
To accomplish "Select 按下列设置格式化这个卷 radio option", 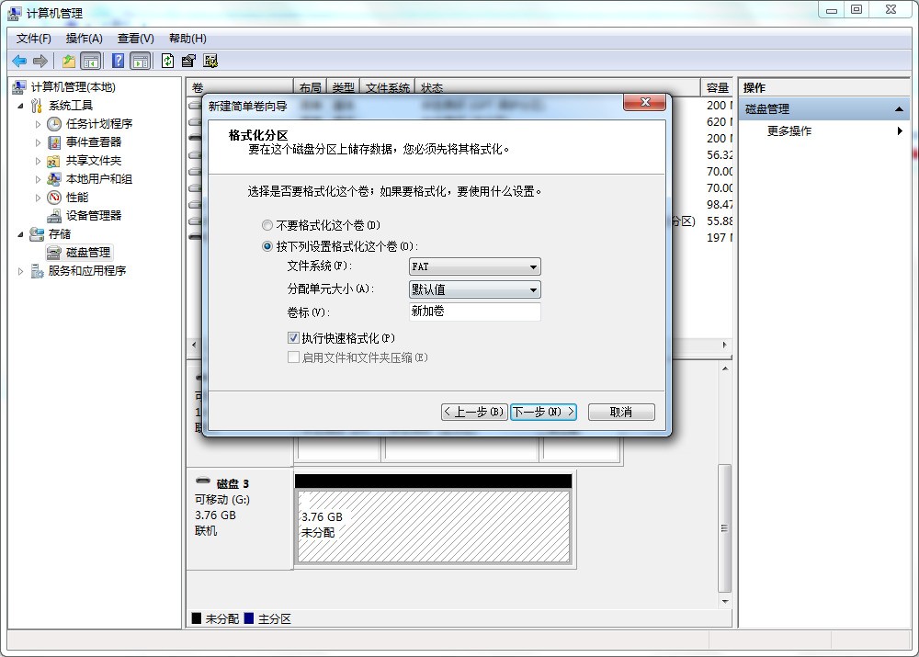I will click(x=267, y=245).
